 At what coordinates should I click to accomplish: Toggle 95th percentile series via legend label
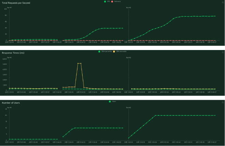tap(121, 51)
